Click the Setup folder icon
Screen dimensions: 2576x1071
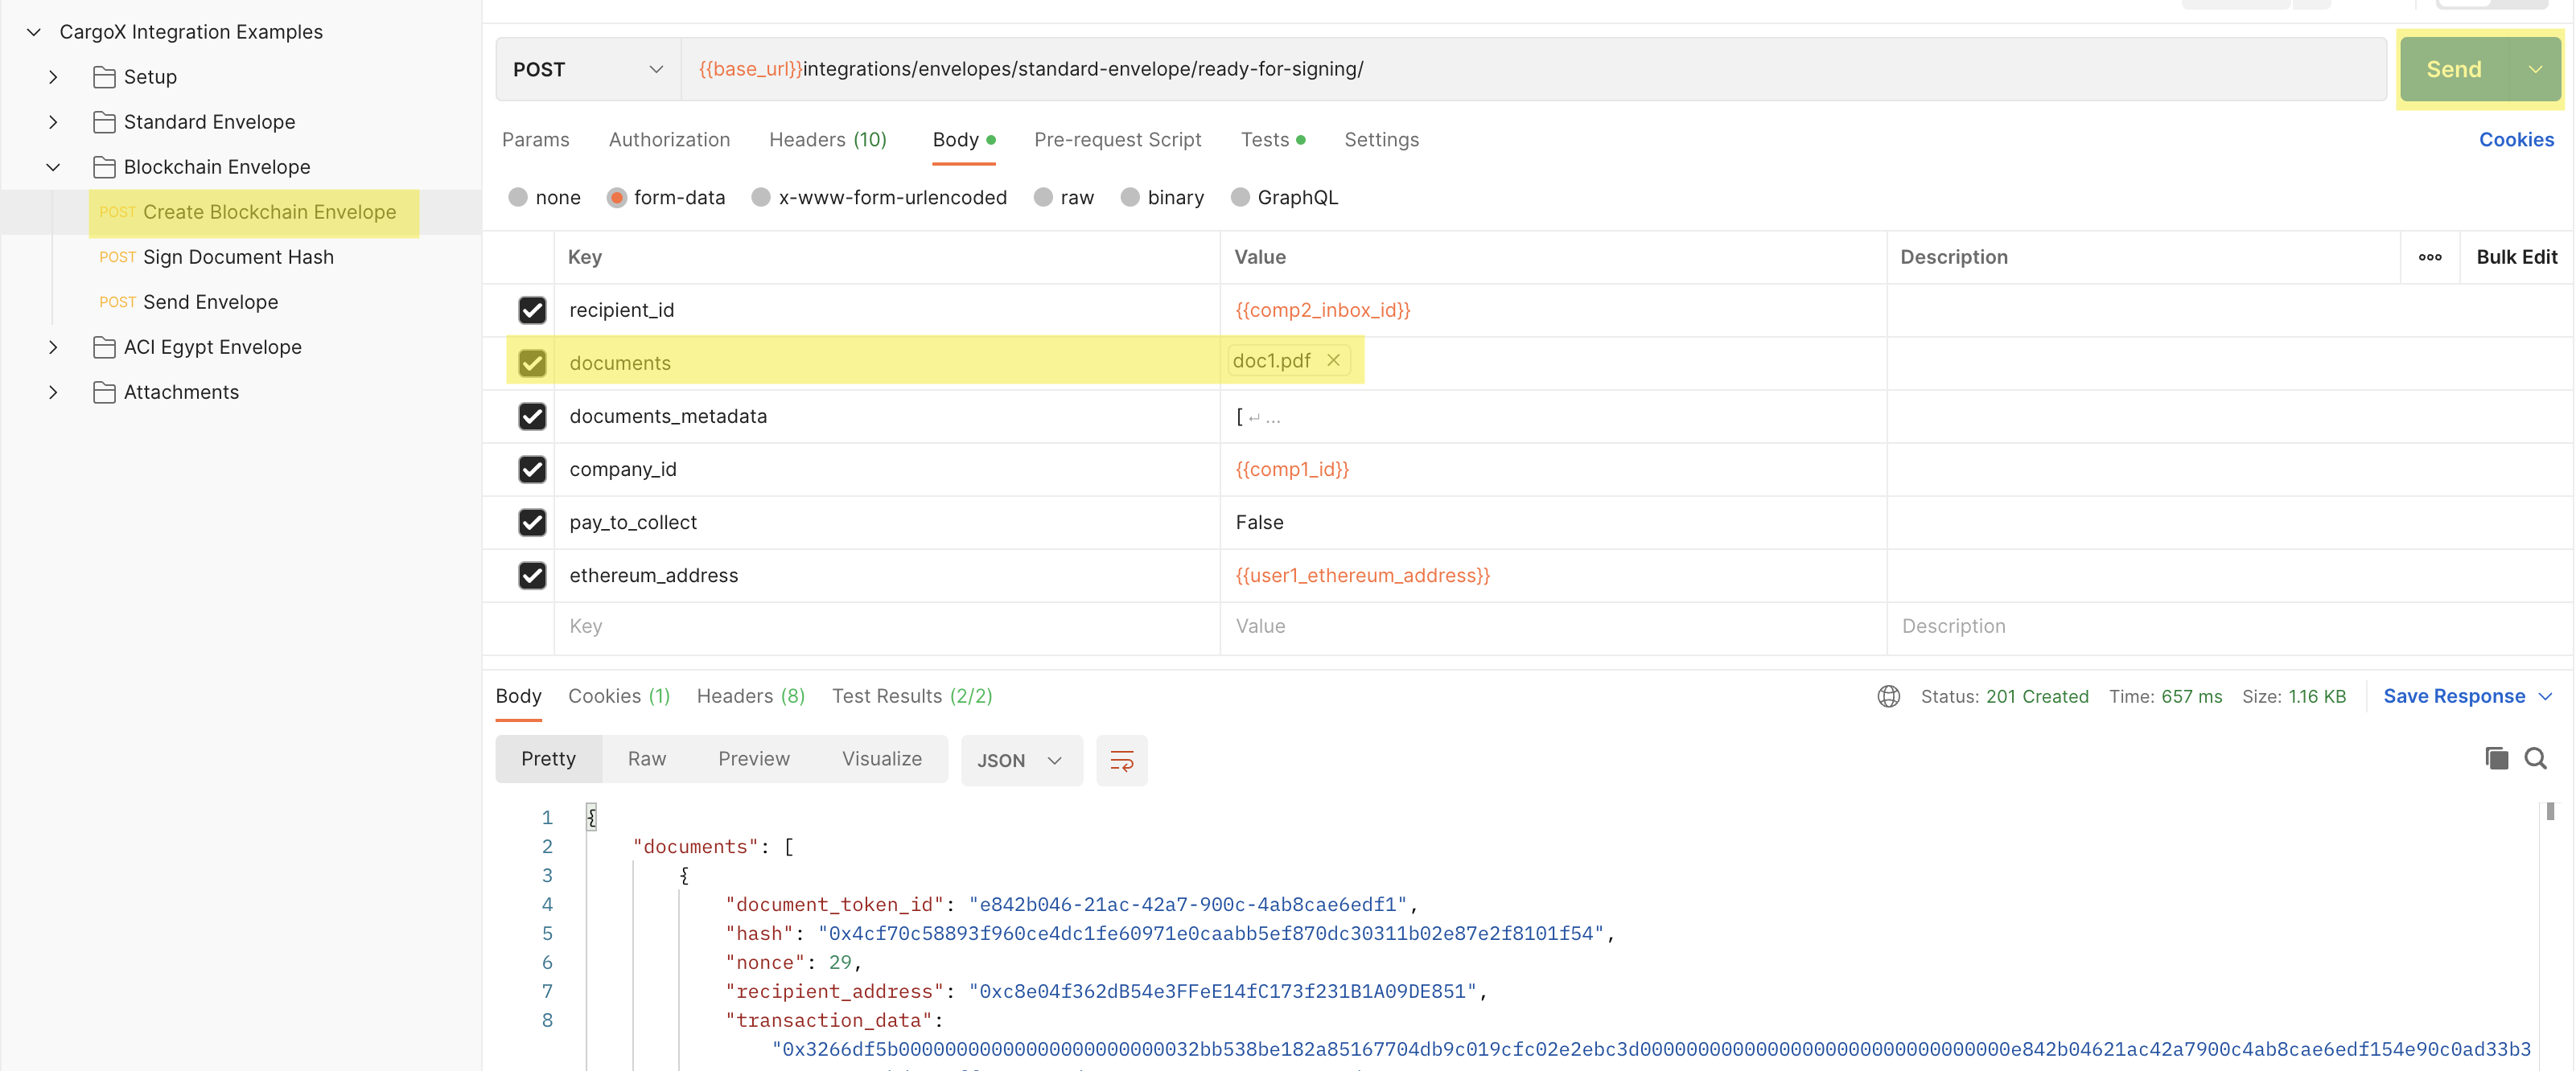point(104,77)
